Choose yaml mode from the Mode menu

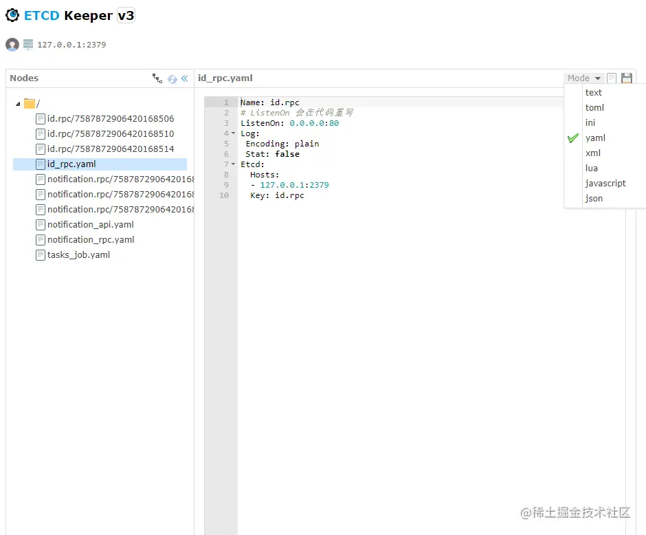pyautogui.click(x=595, y=138)
